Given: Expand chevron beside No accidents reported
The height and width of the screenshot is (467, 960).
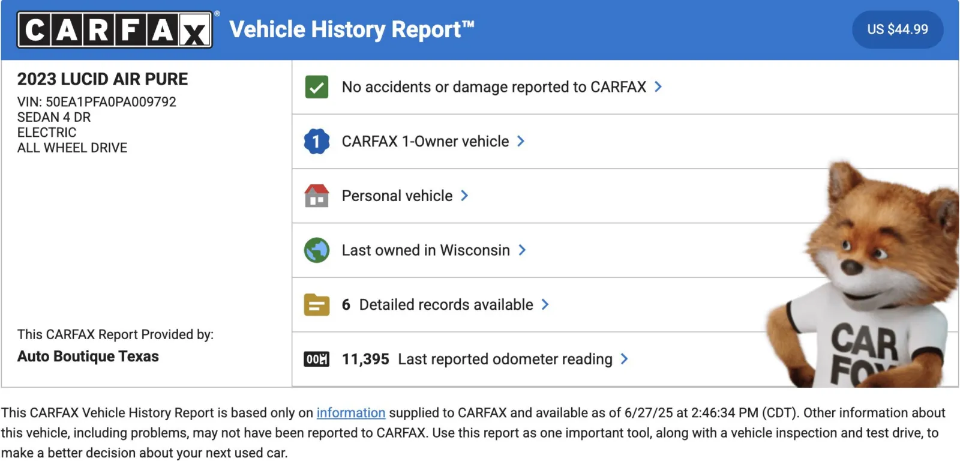Looking at the screenshot, I should point(658,87).
